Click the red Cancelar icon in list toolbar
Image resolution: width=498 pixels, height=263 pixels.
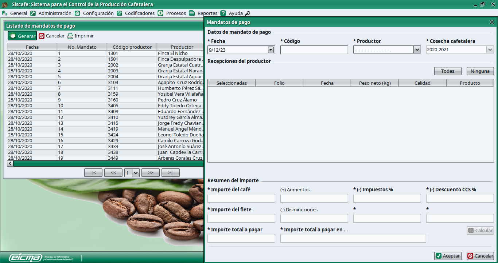[42, 36]
